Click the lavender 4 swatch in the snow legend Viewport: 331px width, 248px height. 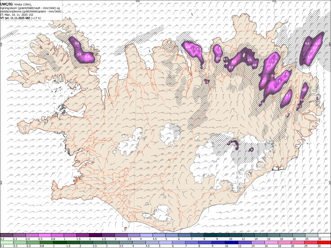[146, 235]
